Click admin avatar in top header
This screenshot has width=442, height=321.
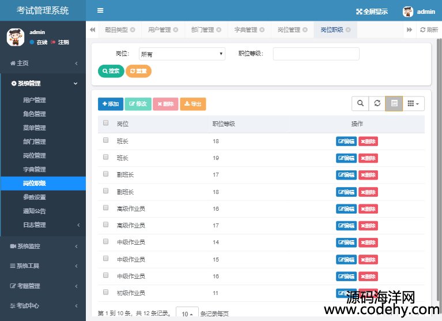(407, 12)
